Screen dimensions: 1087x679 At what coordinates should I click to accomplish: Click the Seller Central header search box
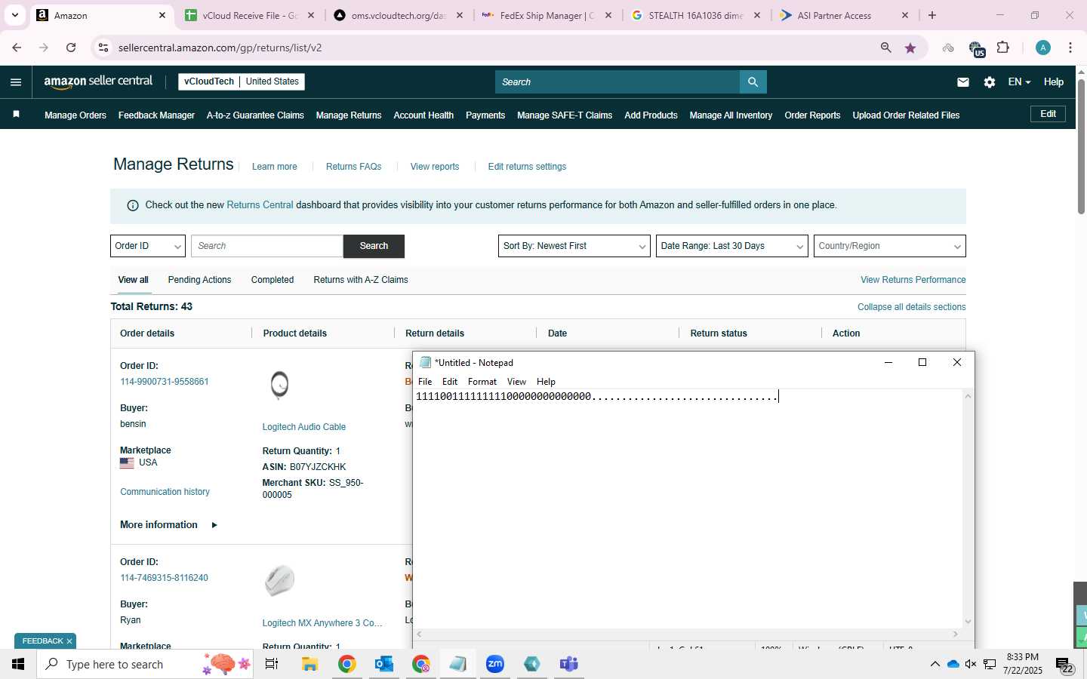coord(617,81)
